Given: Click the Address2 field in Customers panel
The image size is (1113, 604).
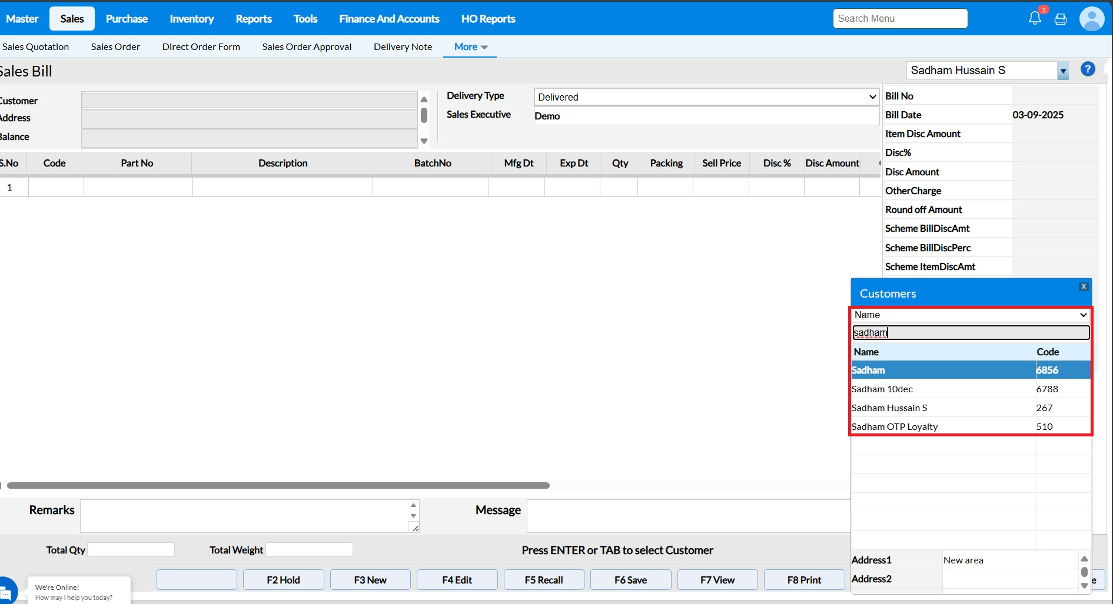Looking at the screenshot, I should click(x=1010, y=579).
